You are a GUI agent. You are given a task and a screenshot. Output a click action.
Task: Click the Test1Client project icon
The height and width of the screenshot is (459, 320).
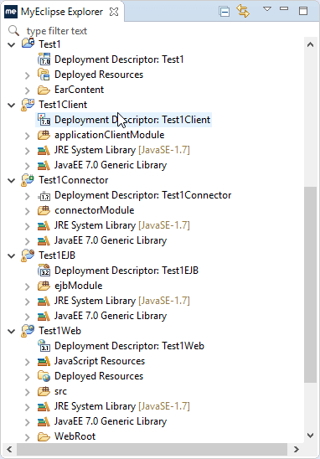click(28, 105)
